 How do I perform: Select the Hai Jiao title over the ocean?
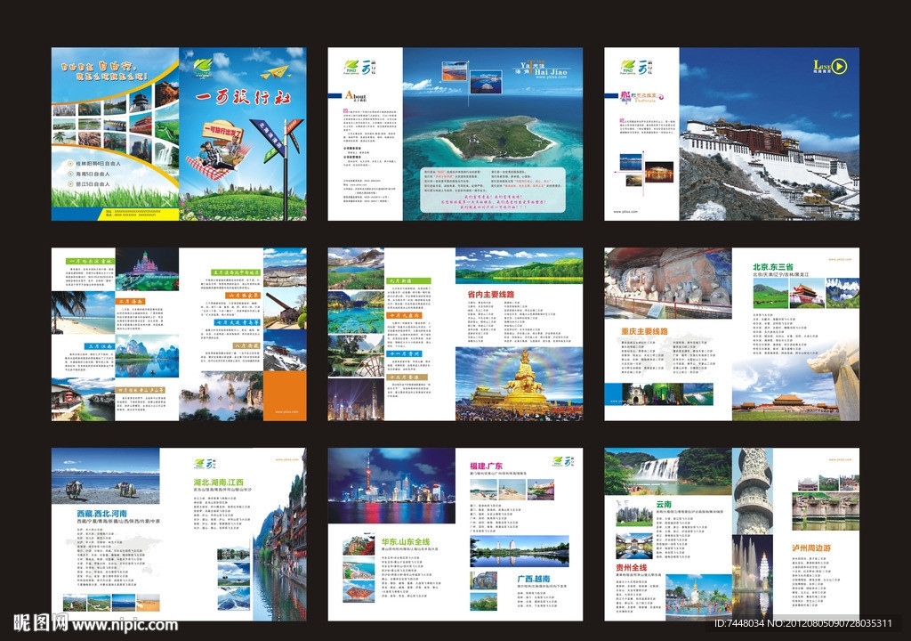[550, 71]
